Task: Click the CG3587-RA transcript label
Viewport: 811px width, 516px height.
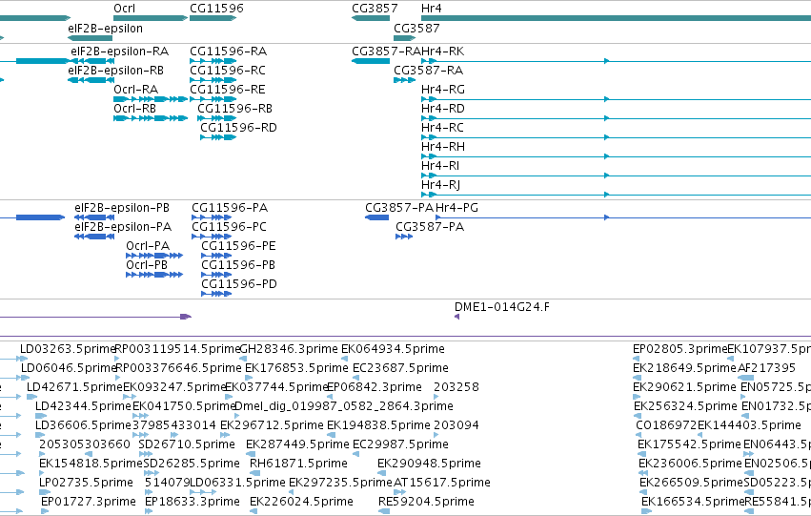Action: point(428,71)
